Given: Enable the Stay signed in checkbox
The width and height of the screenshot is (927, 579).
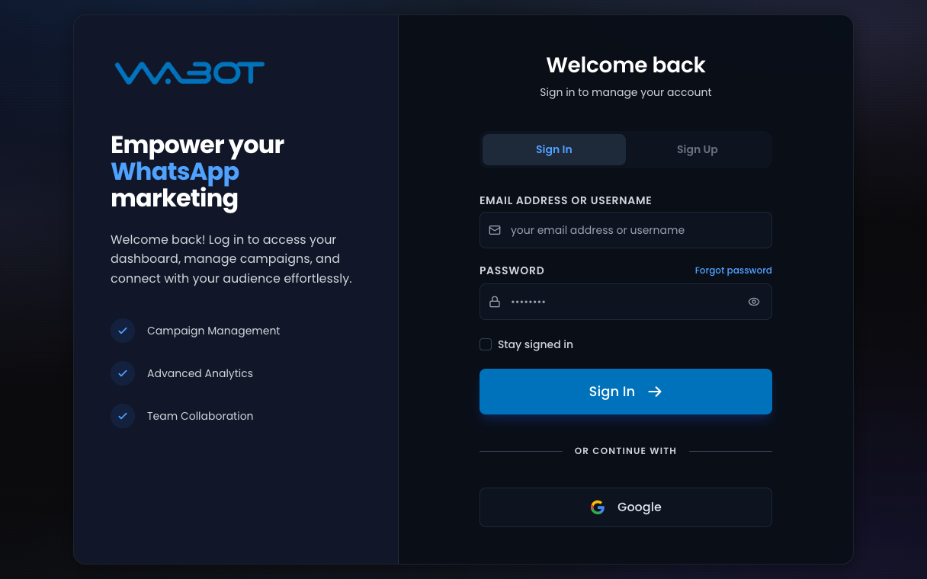Looking at the screenshot, I should pos(486,344).
